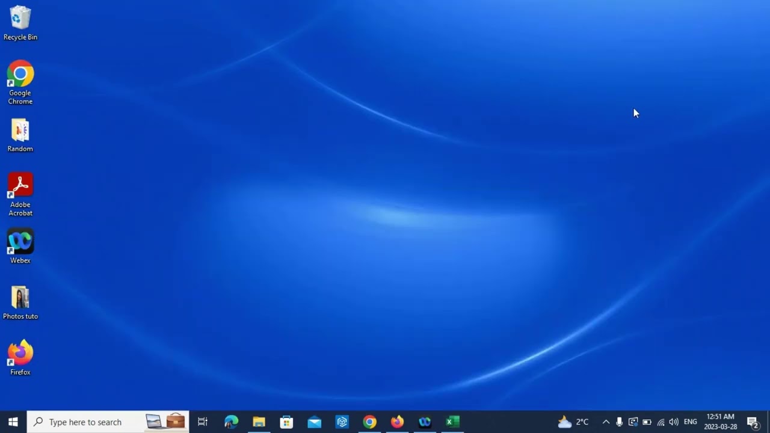Show hidden system tray icons
770x433 pixels.
pyautogui.click(x=606, y=422)
